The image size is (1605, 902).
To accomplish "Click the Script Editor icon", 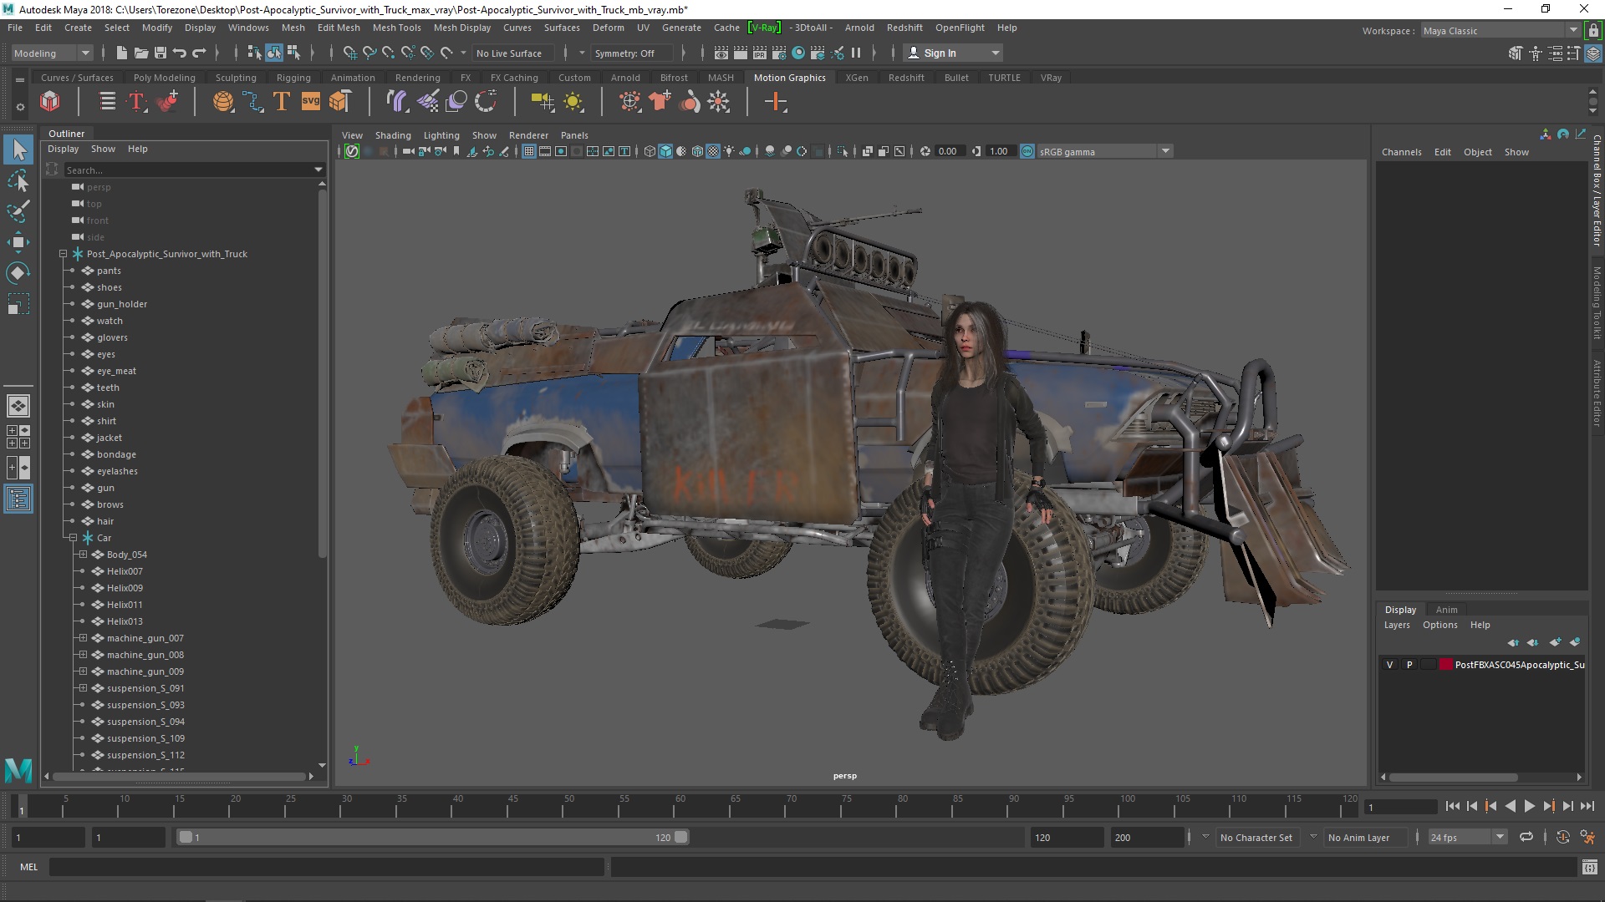I will pos(1590,867).
